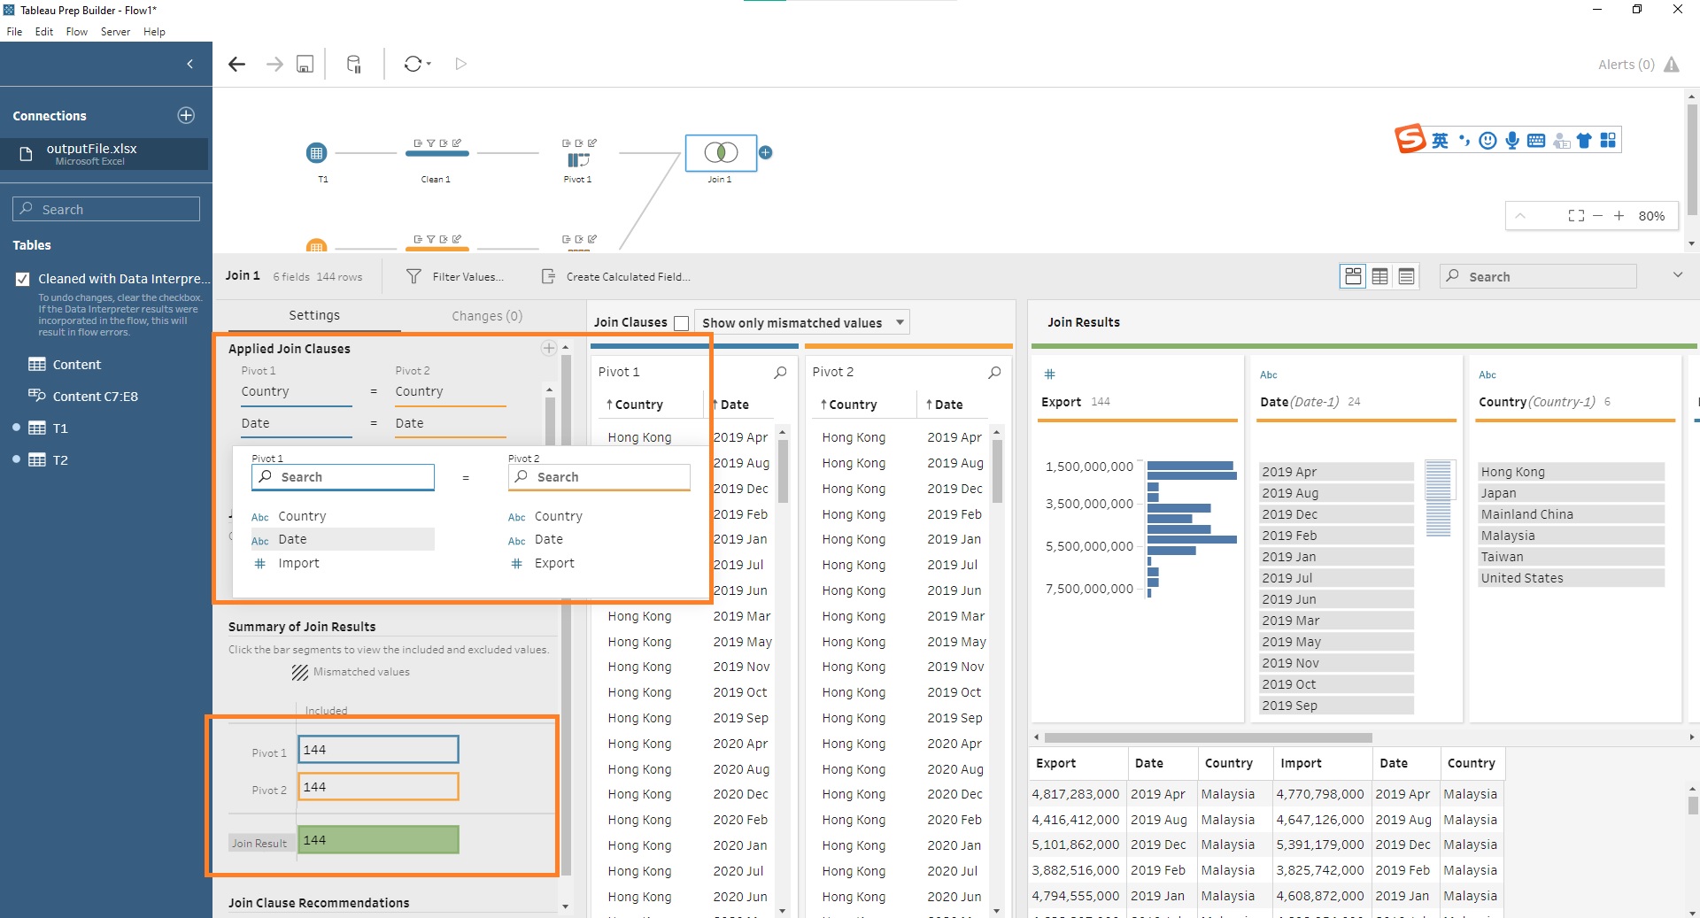
Task: Open Show only mismatched values dropdown
Action: pyautogui.click(x=802, y=323)
